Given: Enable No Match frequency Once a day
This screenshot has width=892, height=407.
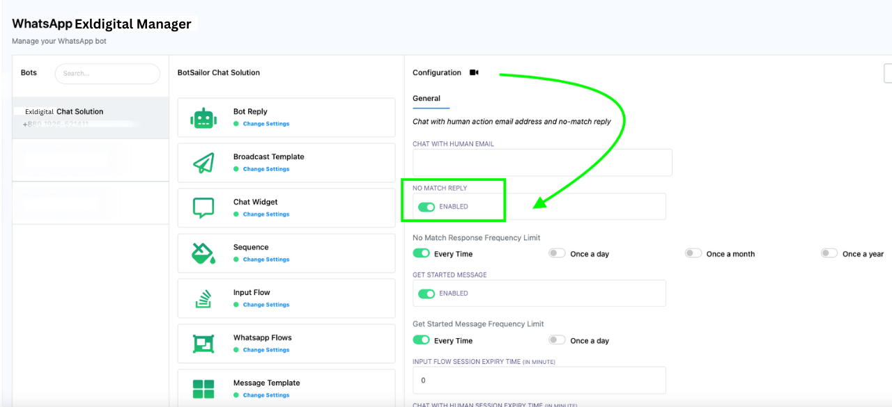Looking at the screenshot, I should pyautogui.click(x=557, y=253).
